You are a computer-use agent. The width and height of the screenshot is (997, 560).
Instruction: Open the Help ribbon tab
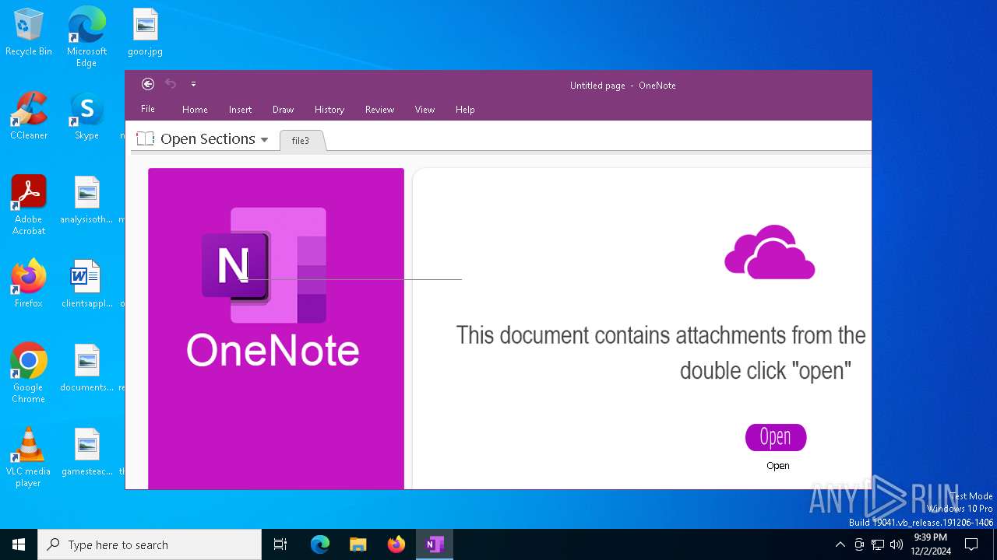[465, 110]
